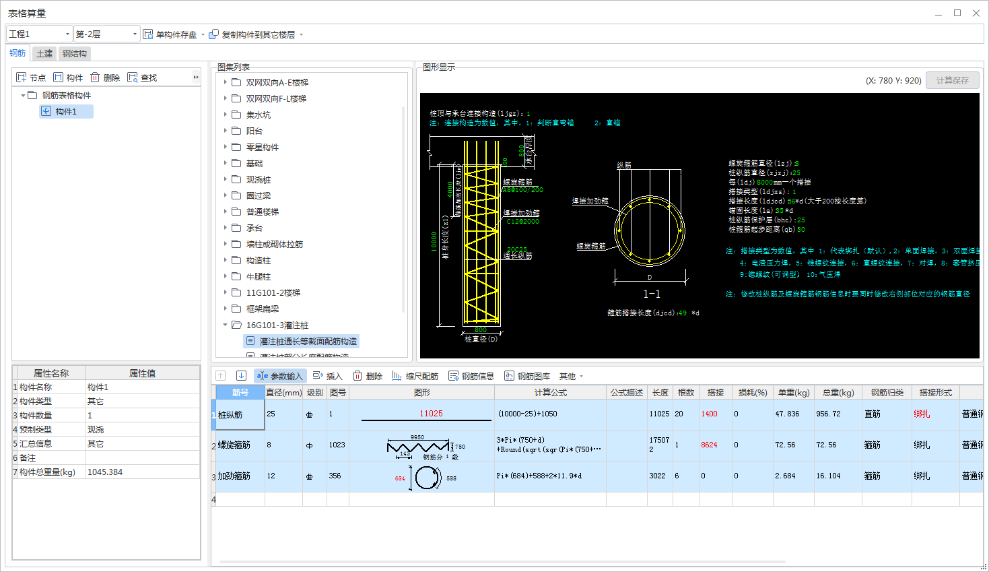Screen dimensions: 989x572
Task: Click the 墙柱或砌体拉筋 folder row
Action: 273,244
